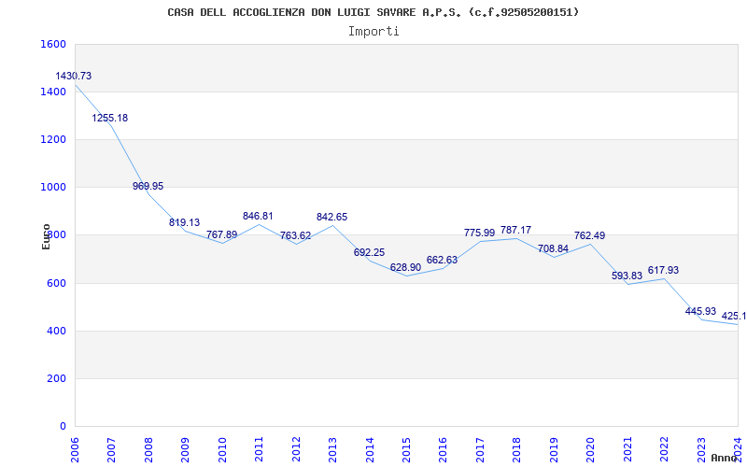Click the 819.13 value label
The image size is (747, 467).
(x=184, y=222)
